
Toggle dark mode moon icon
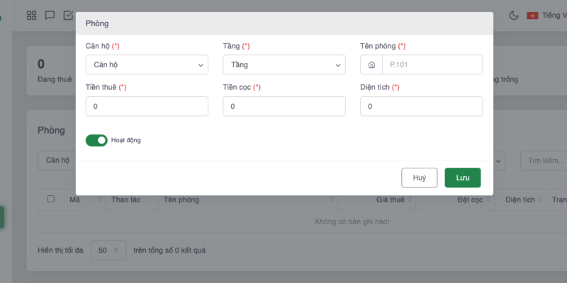point(514,15)
